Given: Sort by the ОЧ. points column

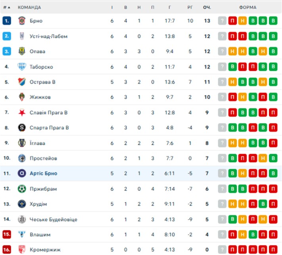Looking at the screenshot, I should (207, 8).
